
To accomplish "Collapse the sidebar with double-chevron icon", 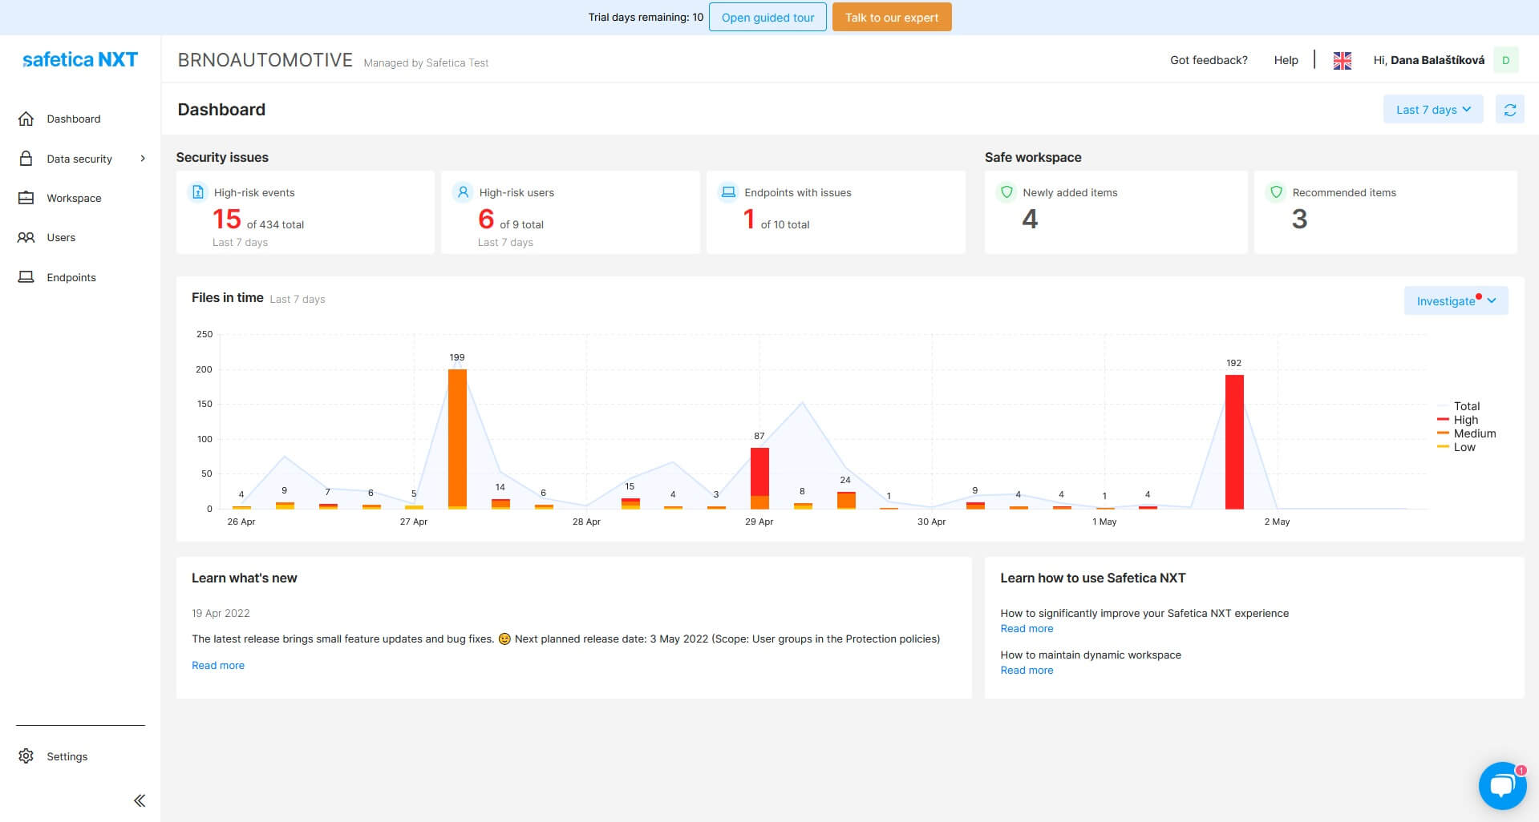I will click(x=140, y=800).
